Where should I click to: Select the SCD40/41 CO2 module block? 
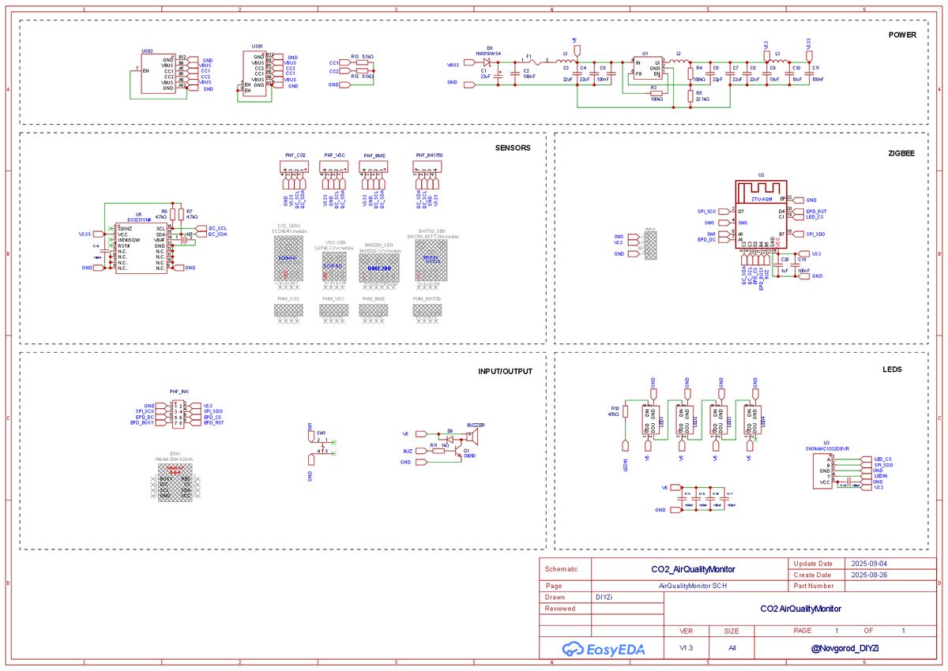pyautogui.click(x=288, y=259)
